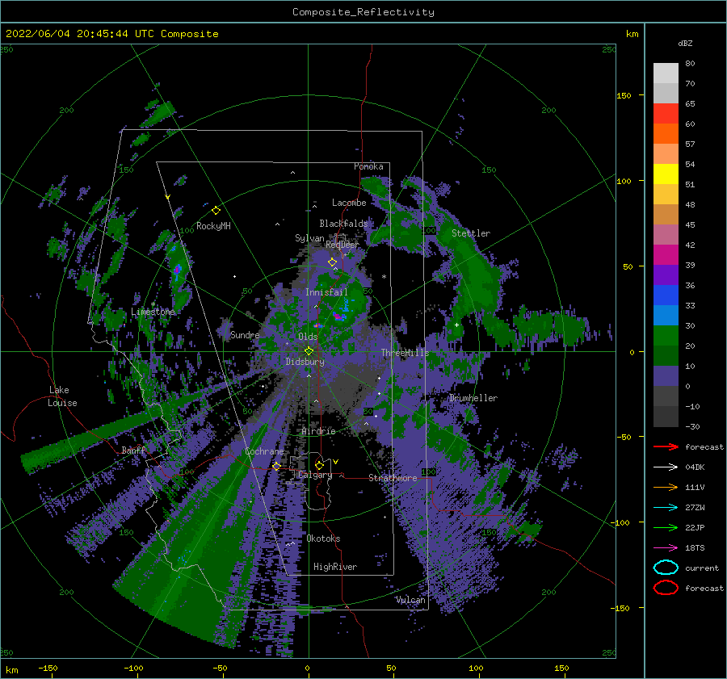Click the Innisfail city label

[326, 292]
